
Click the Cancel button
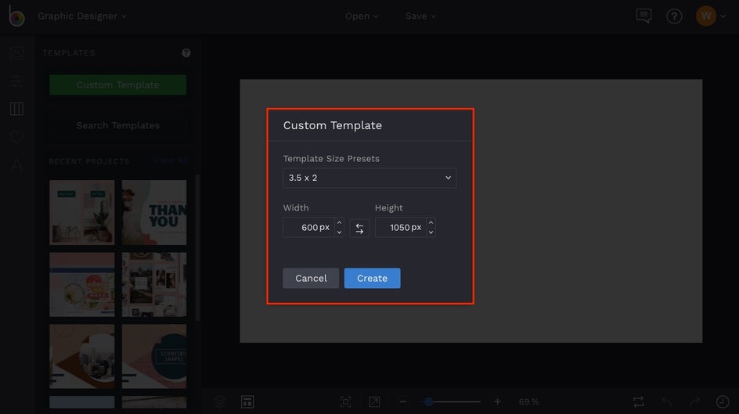311,279
